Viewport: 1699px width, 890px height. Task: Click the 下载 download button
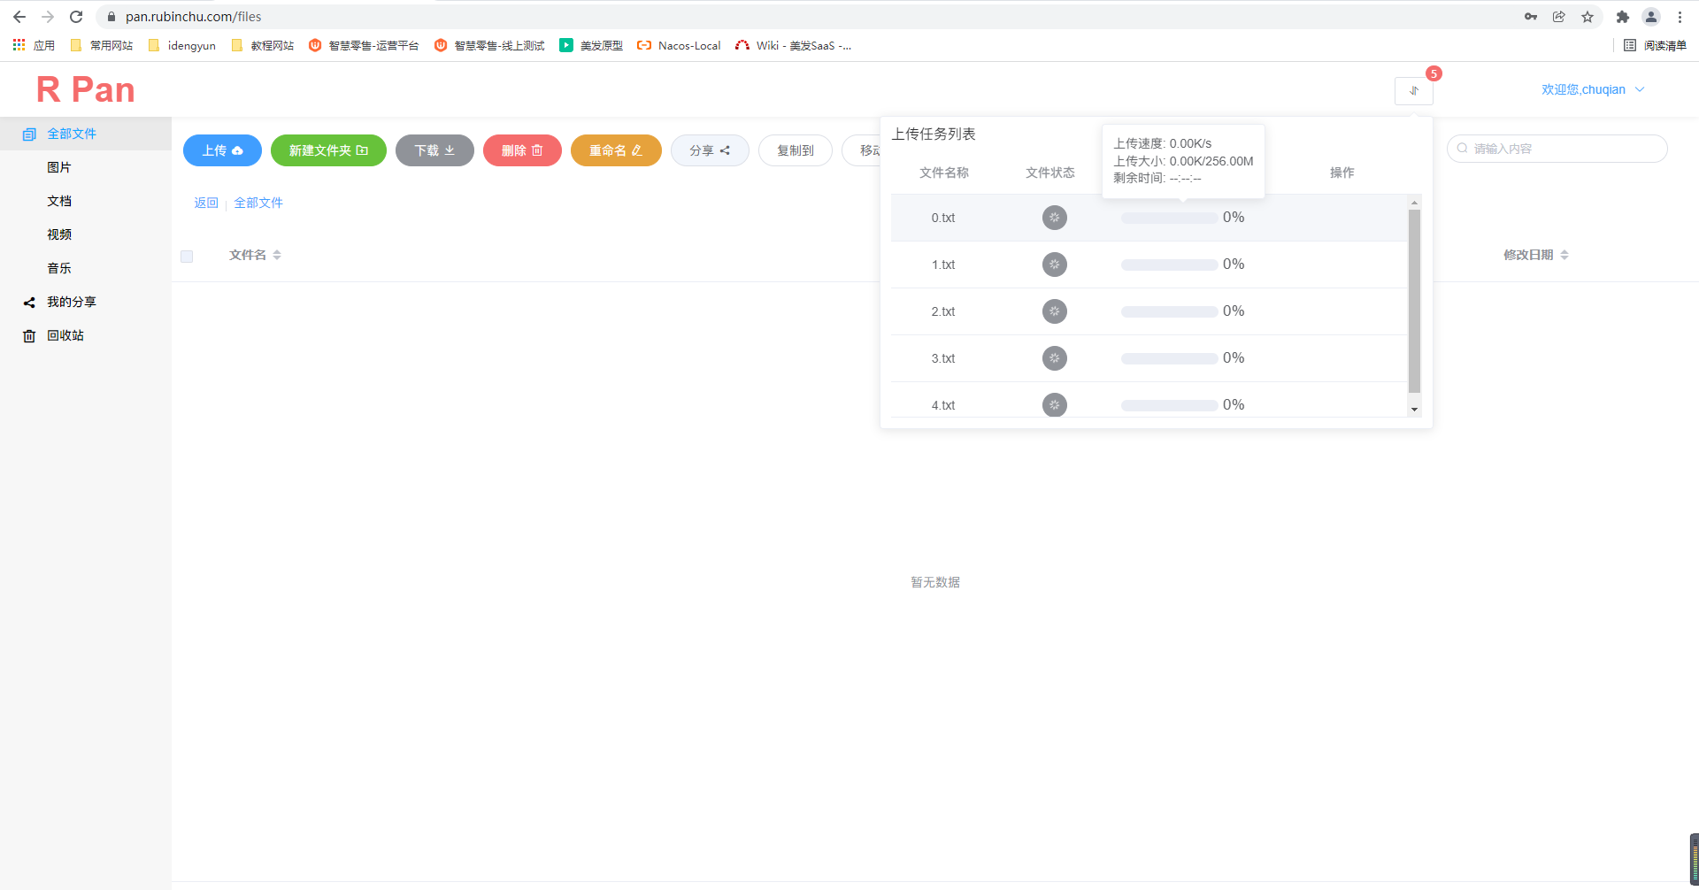tap(434, 150)
